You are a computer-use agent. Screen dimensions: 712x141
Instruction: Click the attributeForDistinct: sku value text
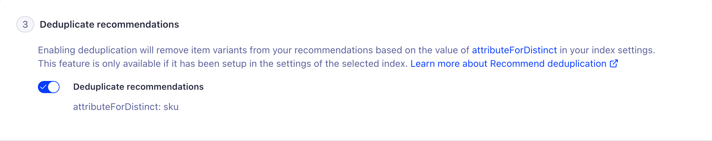click(126, 107)
